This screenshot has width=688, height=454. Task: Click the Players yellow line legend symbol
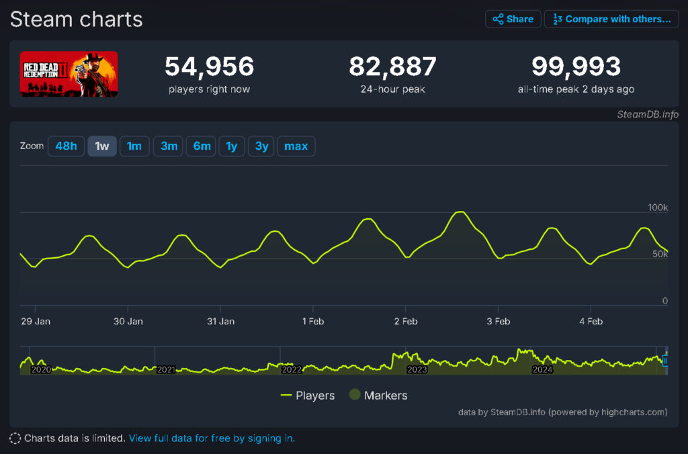[x=286, y=395]
